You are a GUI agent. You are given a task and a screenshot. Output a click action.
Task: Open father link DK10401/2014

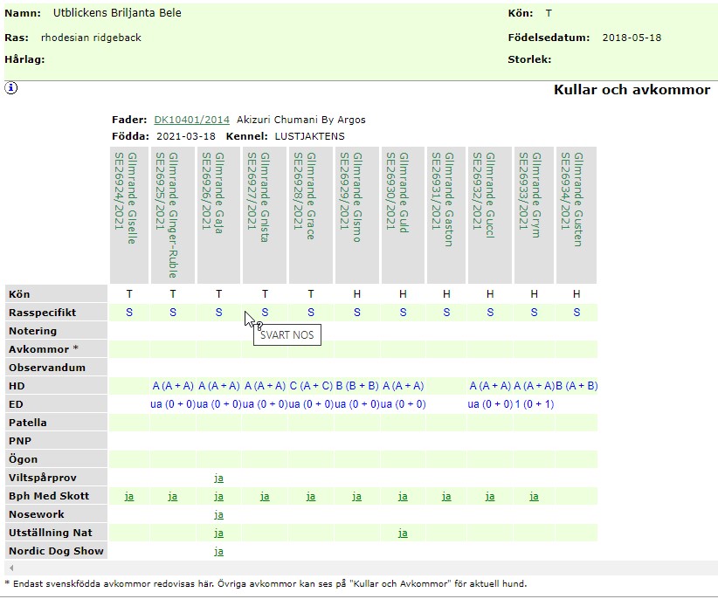(x=191, y=120)
